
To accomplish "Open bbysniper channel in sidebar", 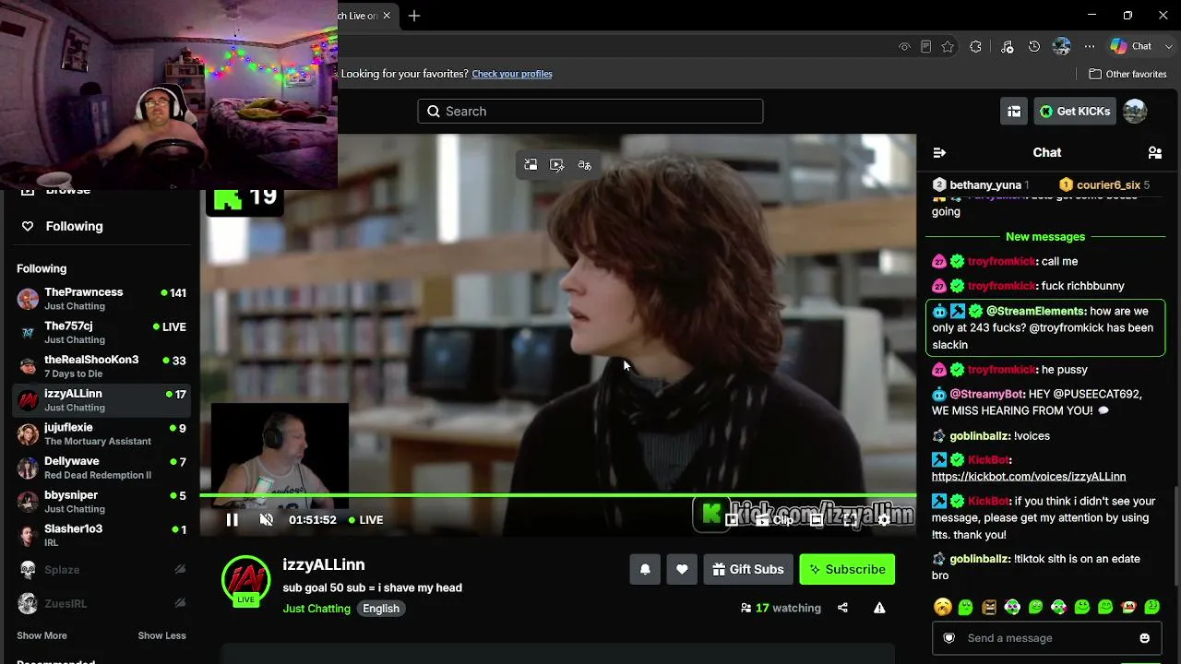I will tap(101, 502).
